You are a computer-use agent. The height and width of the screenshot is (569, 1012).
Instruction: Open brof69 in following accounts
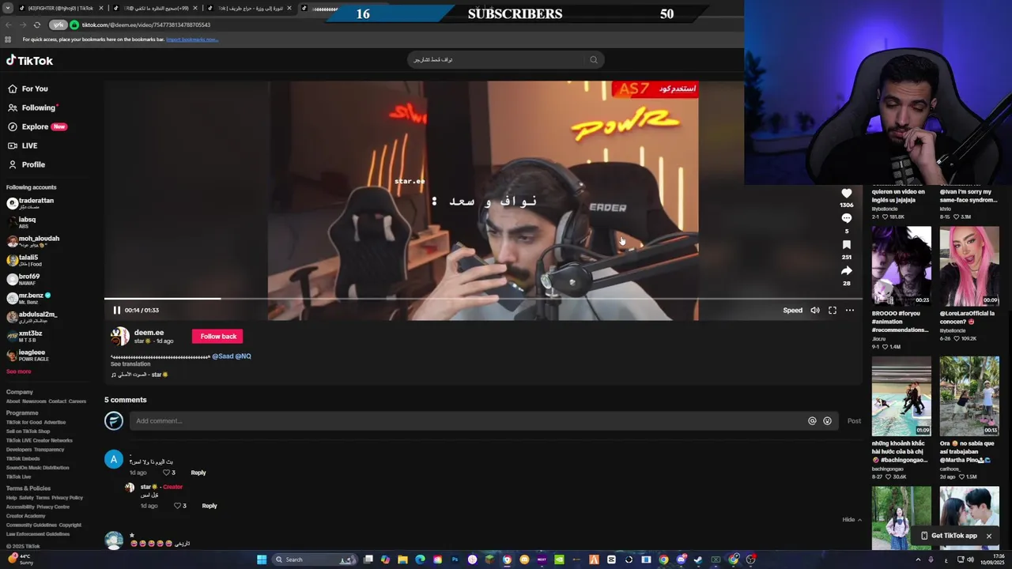coord(24,279)
